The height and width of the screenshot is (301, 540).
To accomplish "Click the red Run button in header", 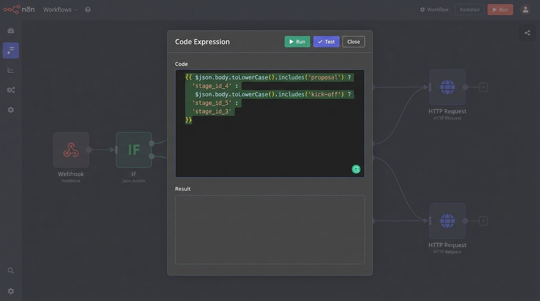I will [x=500, y=9].
